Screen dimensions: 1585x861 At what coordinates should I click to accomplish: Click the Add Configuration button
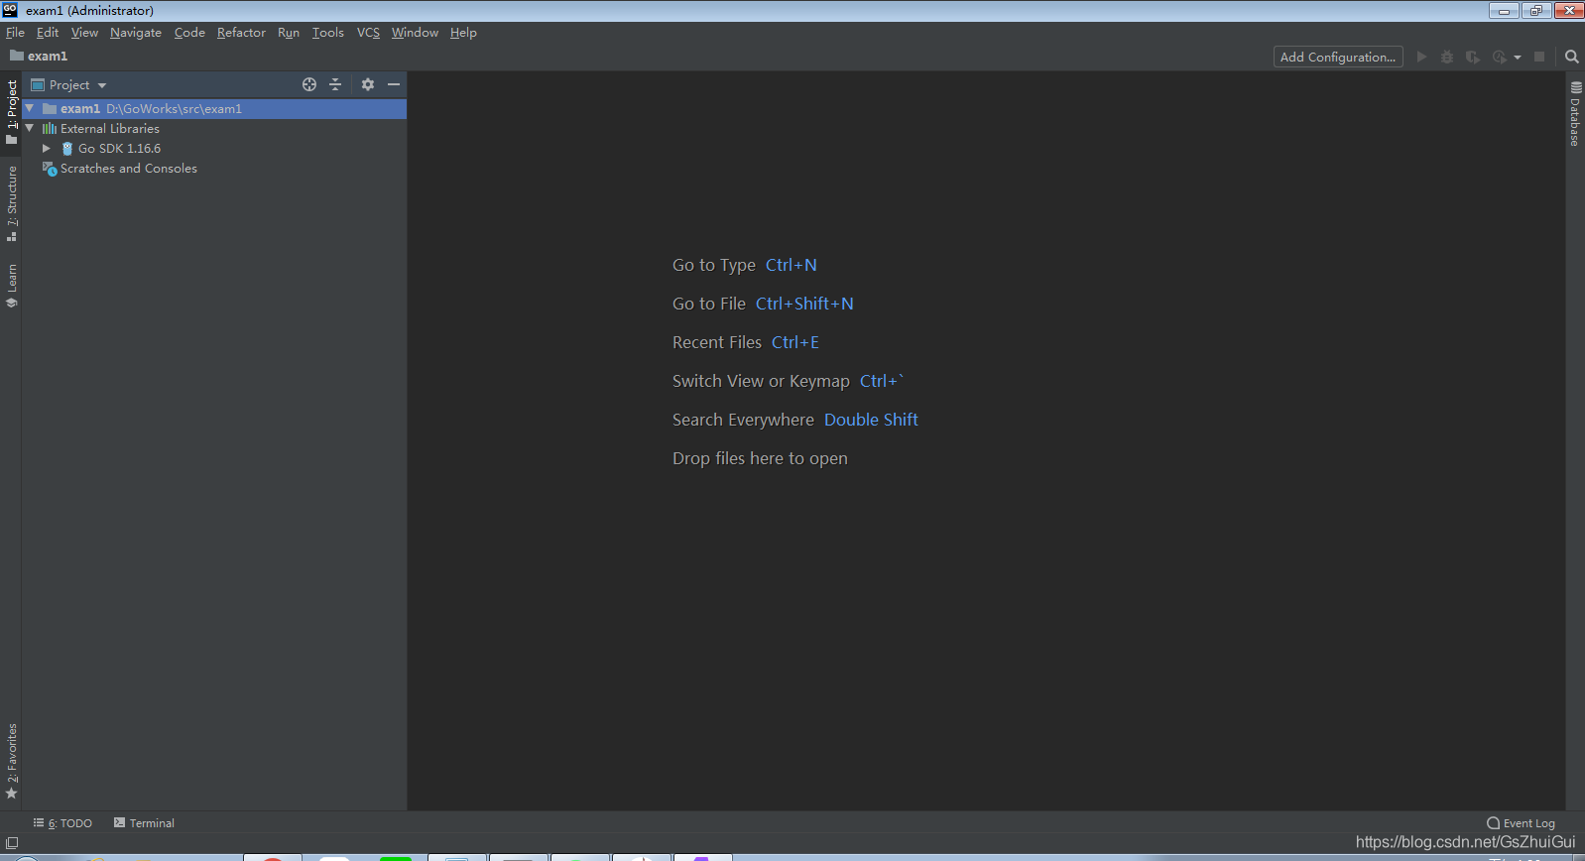(x=1338, y=57)
